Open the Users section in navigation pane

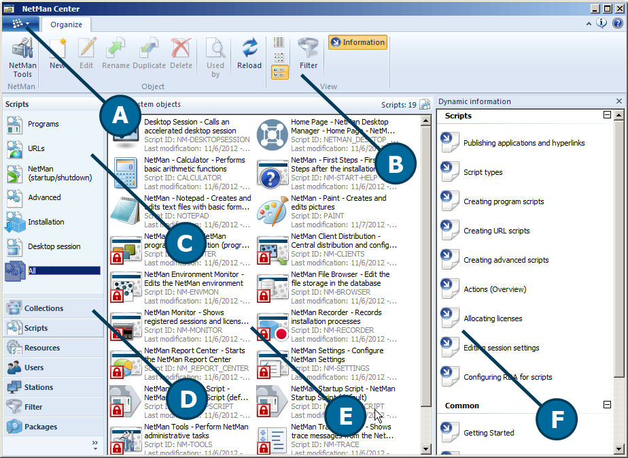[x=34, y=367]
